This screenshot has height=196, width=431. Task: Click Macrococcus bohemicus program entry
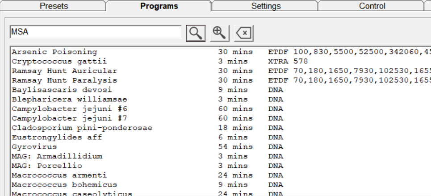coord(64,184)
